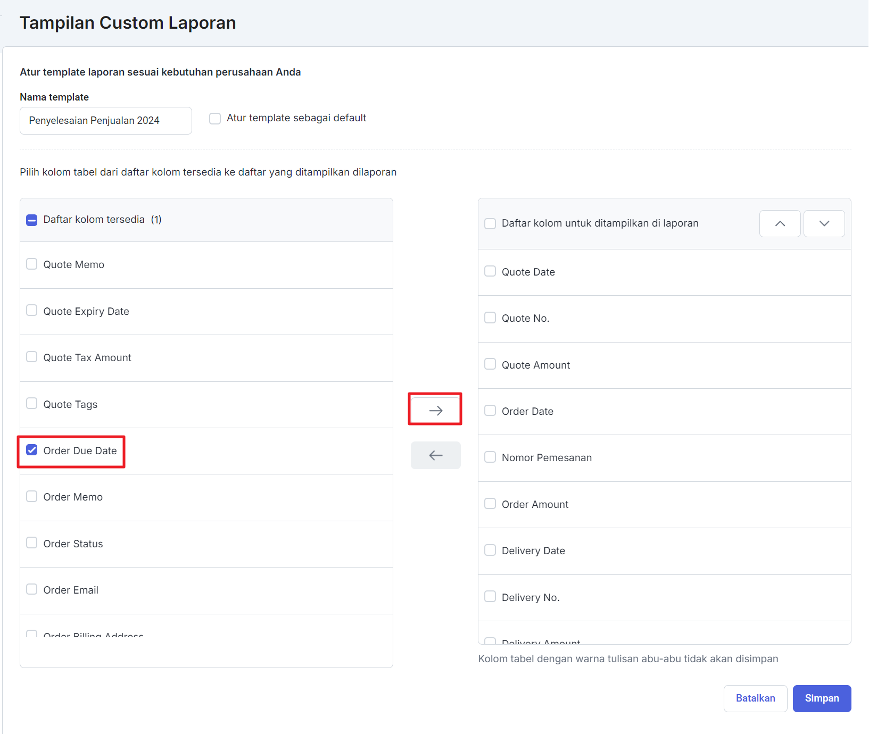This screenshot has width=869, height=734.
Task: Enable Atur template sebagai default
Action: point(215,119)
